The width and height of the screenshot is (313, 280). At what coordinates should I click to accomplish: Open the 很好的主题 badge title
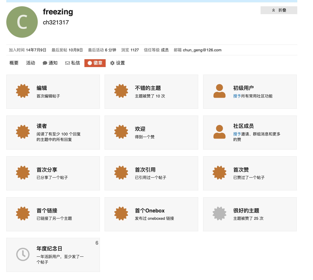246,211
